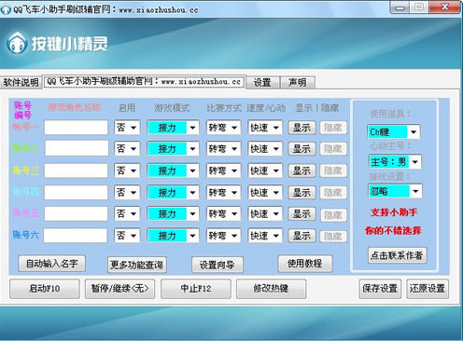Expand the 游戏模式 接力 dropdown for 账号三

[x=173, y=170]
